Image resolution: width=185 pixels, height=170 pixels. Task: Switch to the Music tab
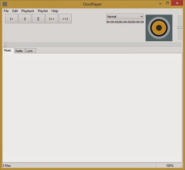(8, 50)
